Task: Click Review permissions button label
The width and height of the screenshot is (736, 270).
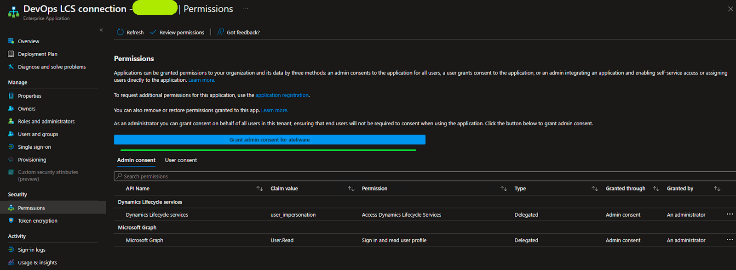Action: pos(182,33)
